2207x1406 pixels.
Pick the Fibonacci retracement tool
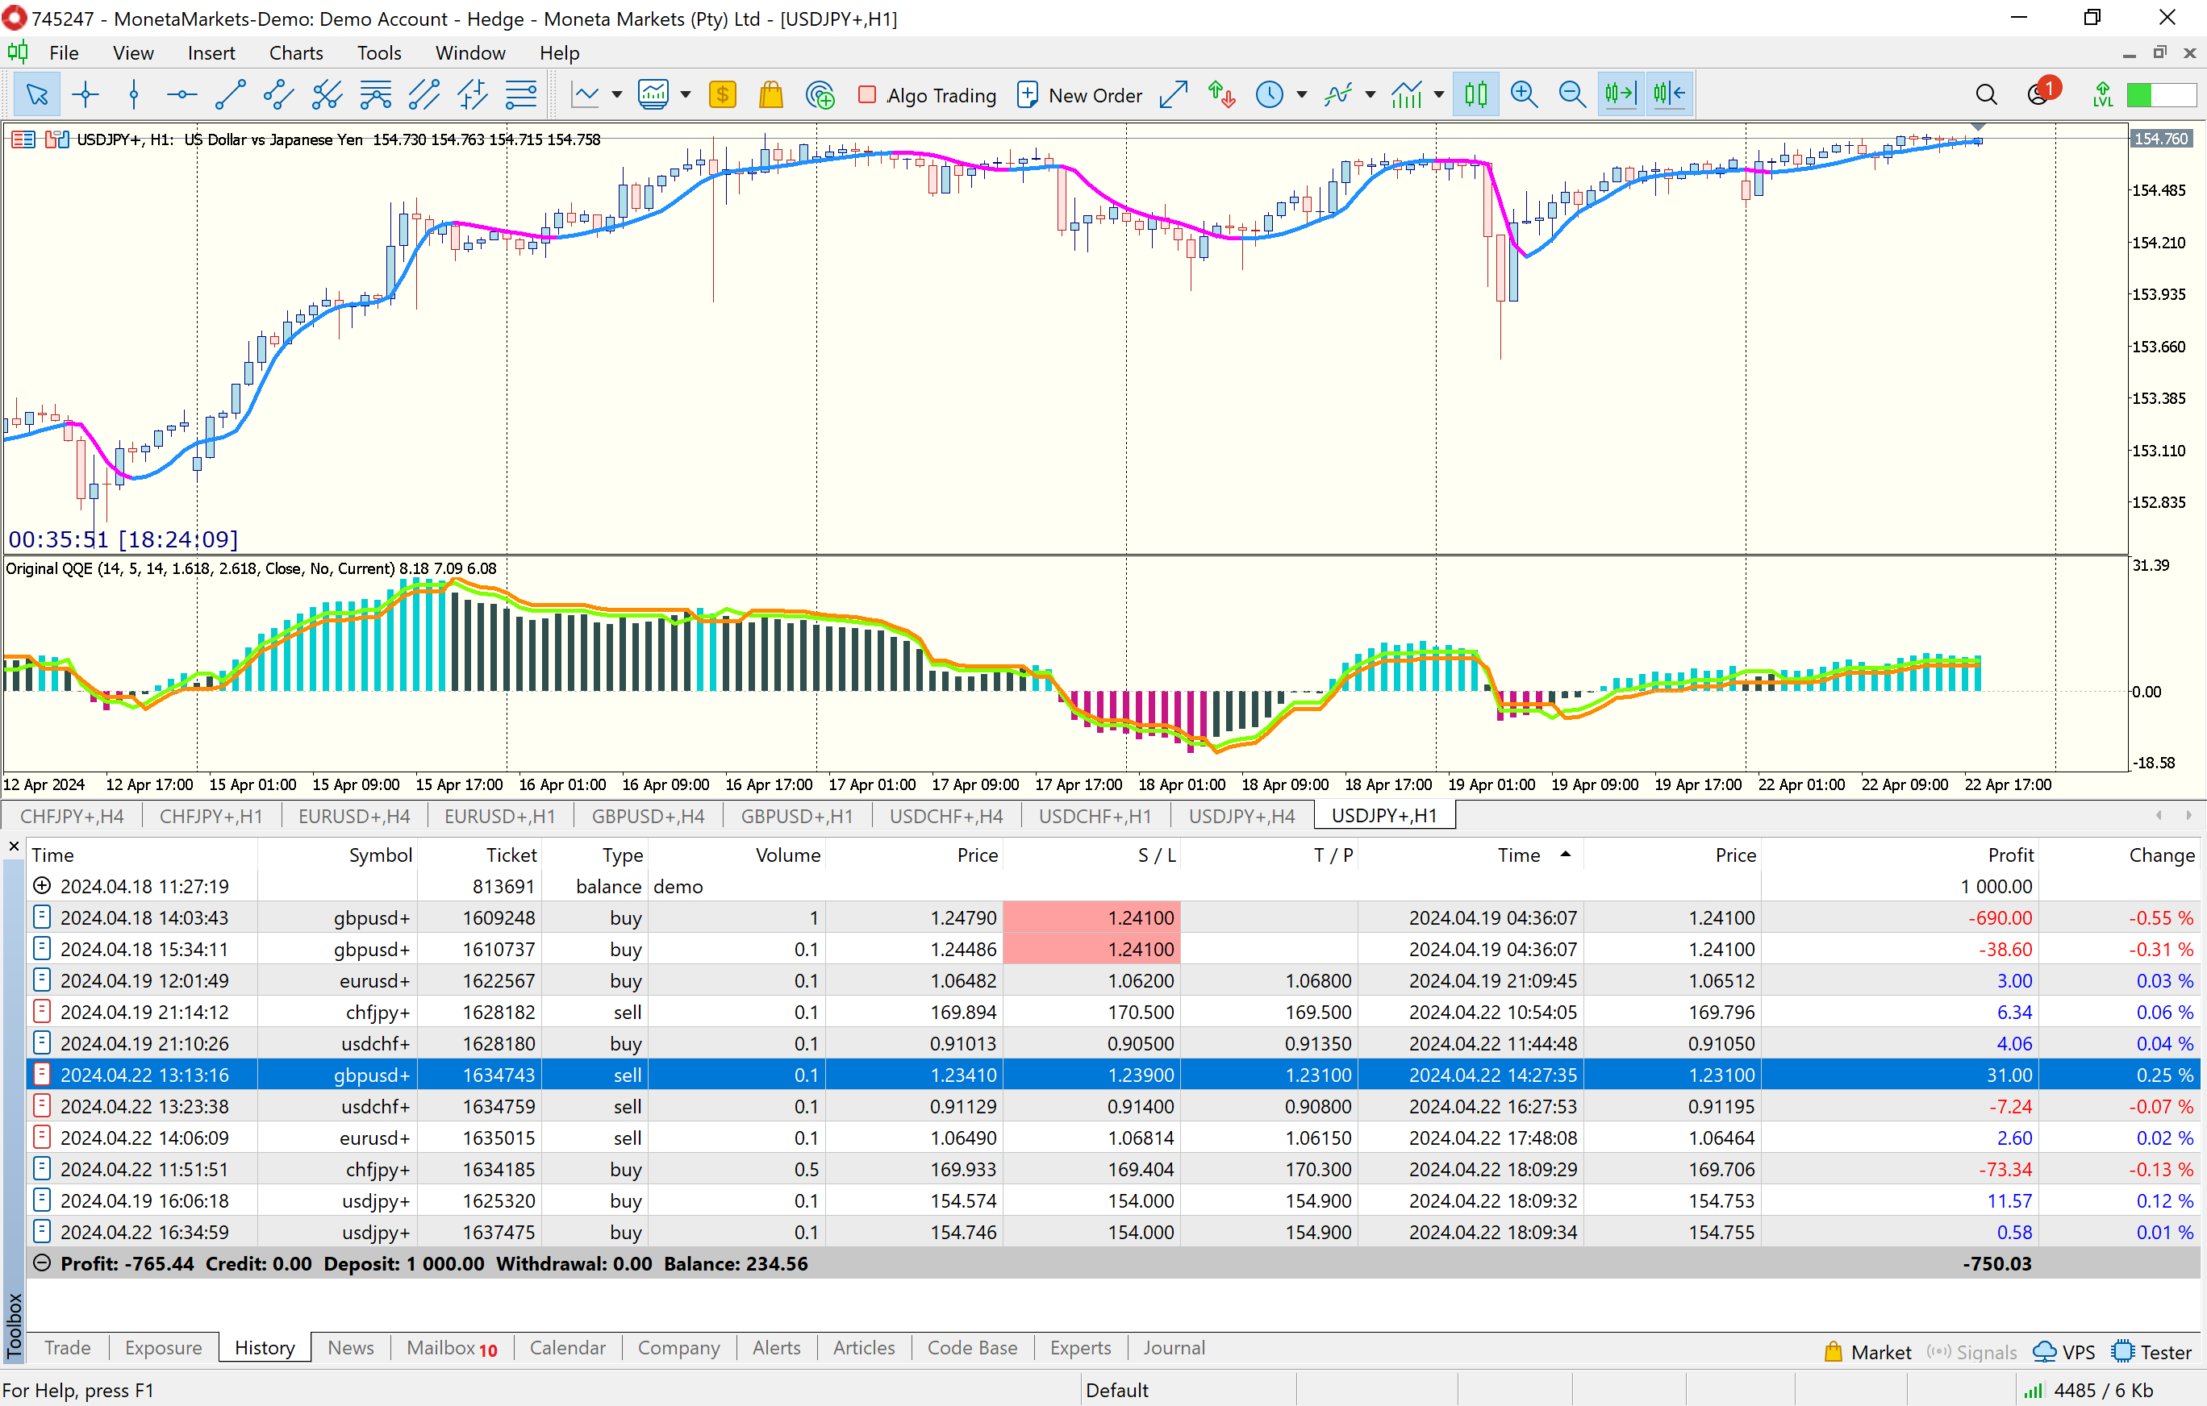point(520,94)
